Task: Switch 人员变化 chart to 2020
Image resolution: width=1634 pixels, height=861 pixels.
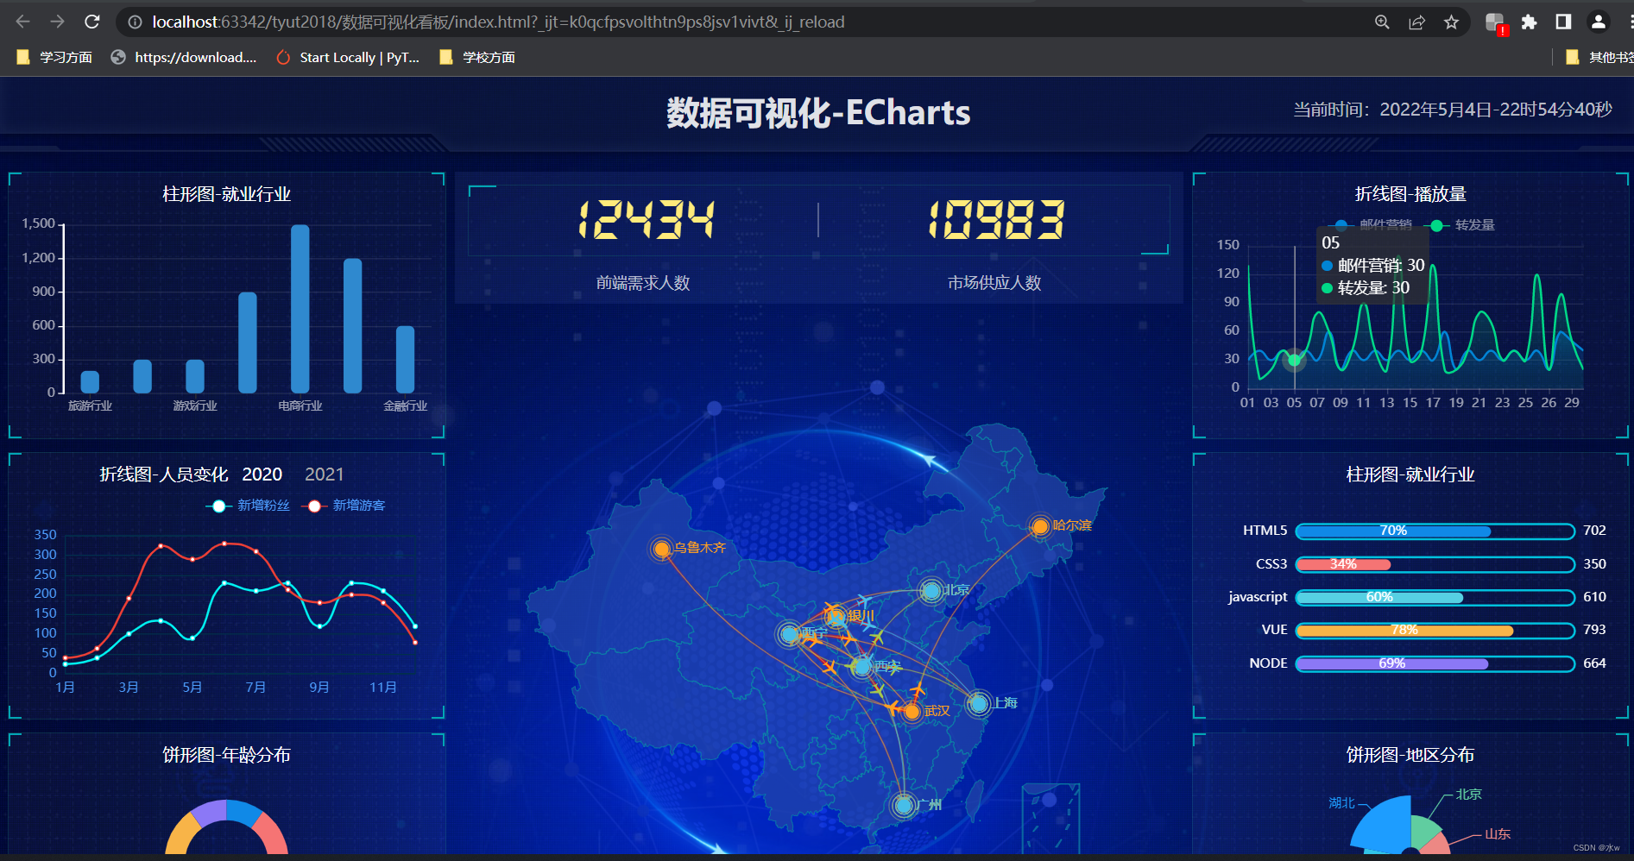Action: coord(262,474)
